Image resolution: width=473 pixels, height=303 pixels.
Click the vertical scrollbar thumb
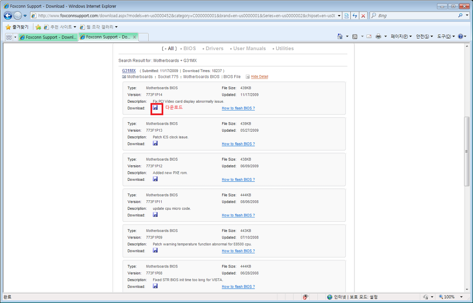click(x=466, y=151)
